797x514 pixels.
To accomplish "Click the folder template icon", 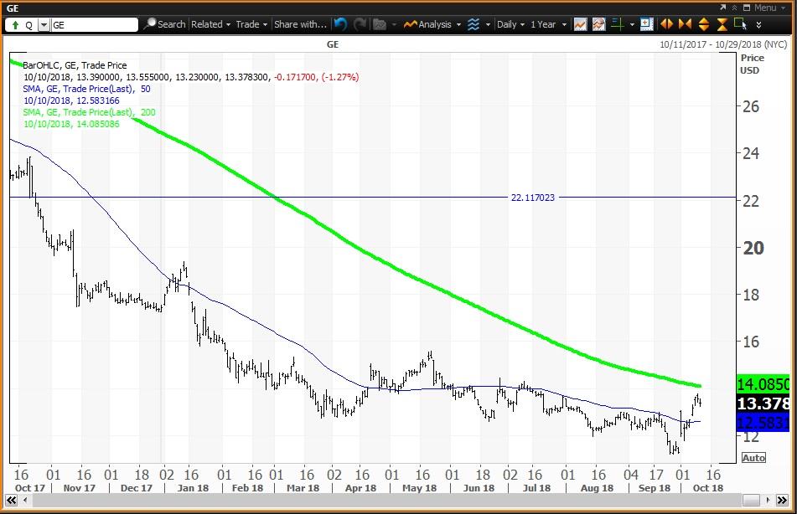I will pos(379,24).
